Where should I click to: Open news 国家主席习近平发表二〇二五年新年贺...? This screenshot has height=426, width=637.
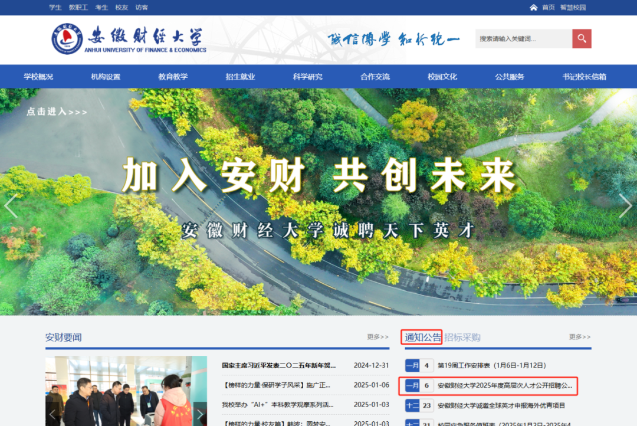278,365
